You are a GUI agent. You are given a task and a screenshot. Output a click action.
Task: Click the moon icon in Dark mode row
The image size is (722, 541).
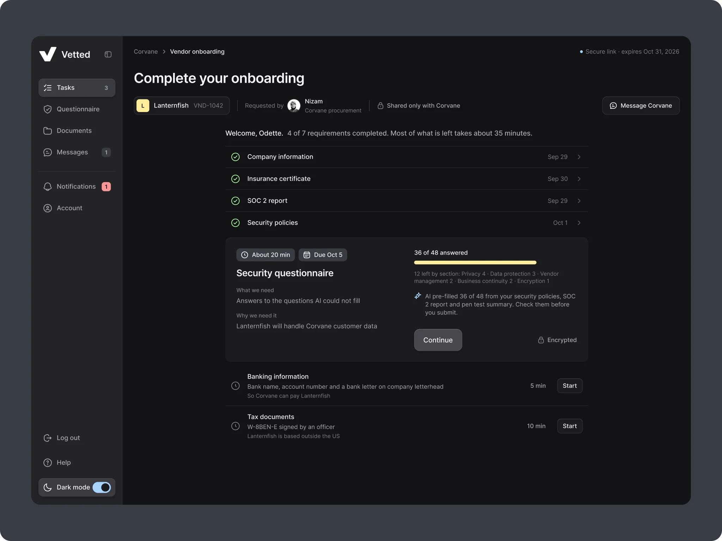click(x=48, y=487)
